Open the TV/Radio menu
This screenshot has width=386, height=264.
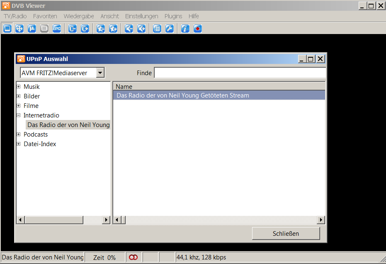[x=15, y=16]
